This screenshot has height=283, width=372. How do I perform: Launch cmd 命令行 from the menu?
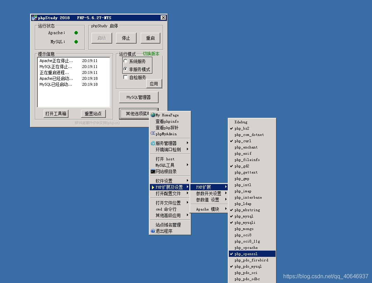coord(170,209)
